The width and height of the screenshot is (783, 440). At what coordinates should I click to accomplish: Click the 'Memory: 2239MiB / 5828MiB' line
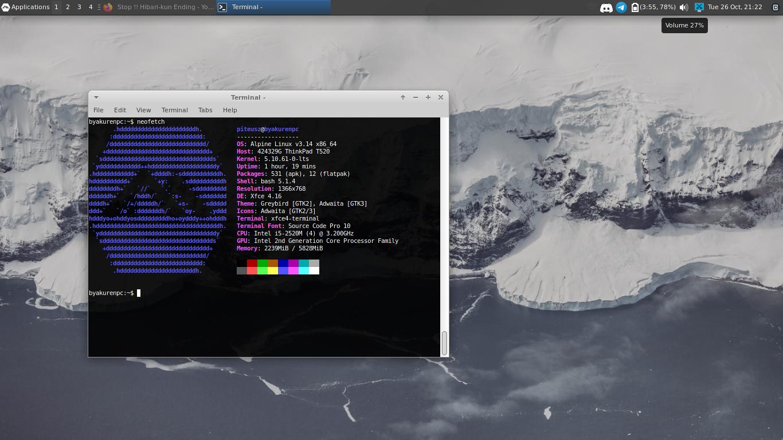point(280,249)
